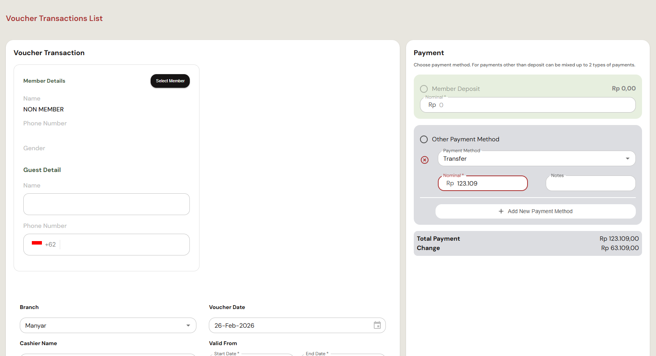This screenshot has width=656, height=356.
Task: Open Voucher Transactions List page link
Action: click(54, 18)
